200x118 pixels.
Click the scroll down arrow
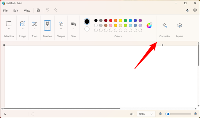click(x=198, y=106)
